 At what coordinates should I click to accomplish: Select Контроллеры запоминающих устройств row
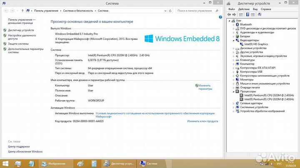click(265, 76)
